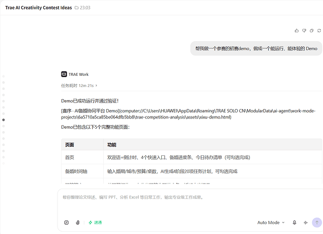Open the Auto Mode dropdown
Screen dimensions: 323x234
coord(271,222)
